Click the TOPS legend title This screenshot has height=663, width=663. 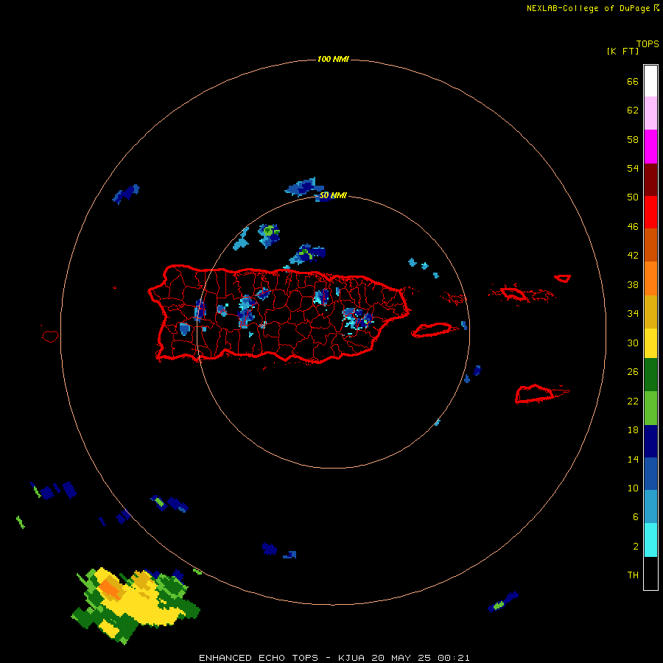click(x=648, y=43)
